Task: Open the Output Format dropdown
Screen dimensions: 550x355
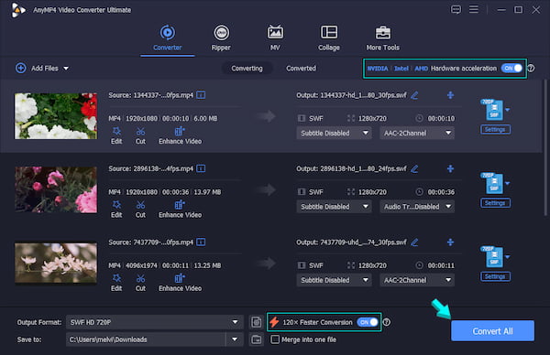Action: coord(154,322)
